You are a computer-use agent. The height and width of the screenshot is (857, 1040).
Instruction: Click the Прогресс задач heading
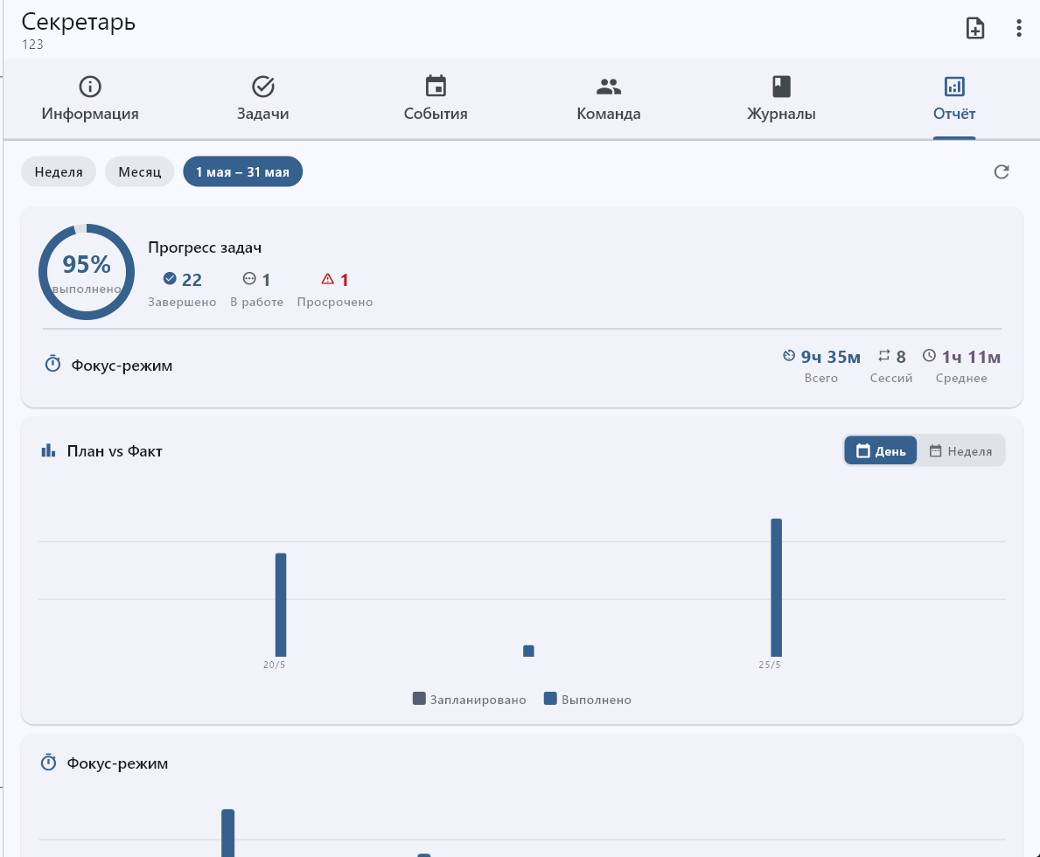(x=205, y=247)
